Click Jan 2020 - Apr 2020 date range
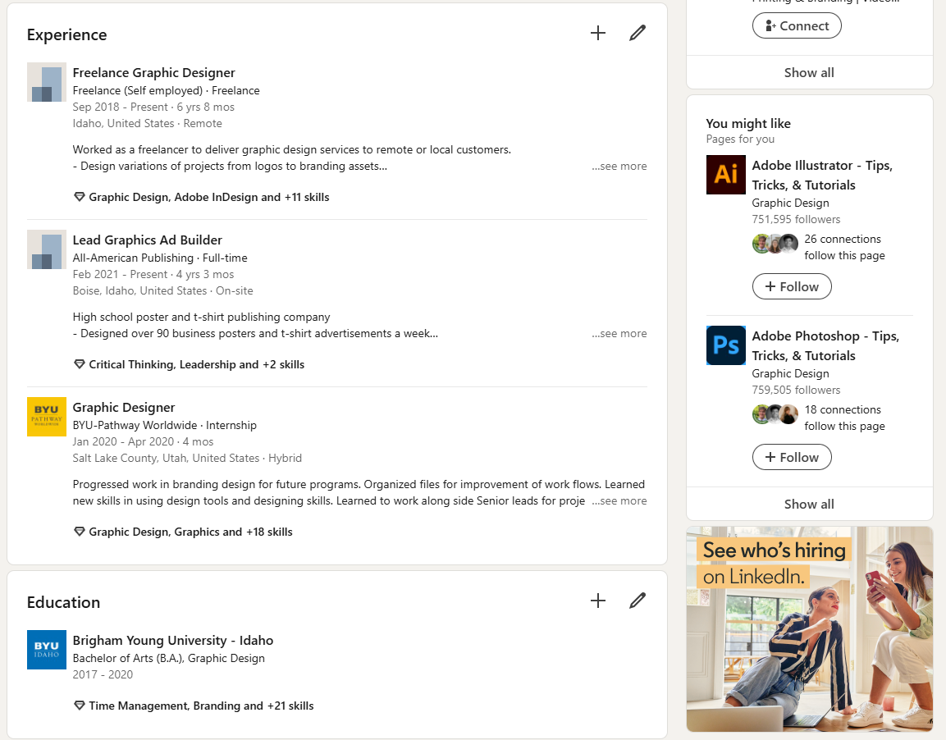Screen dimensions: 946x740 123,441
